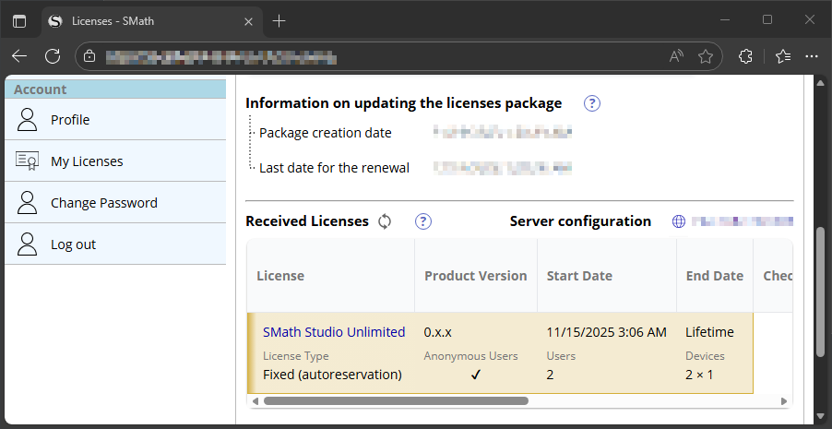Click the table horizontal scrollbar thumb
This screenshot has width=832, height=429.
point(396,400)
